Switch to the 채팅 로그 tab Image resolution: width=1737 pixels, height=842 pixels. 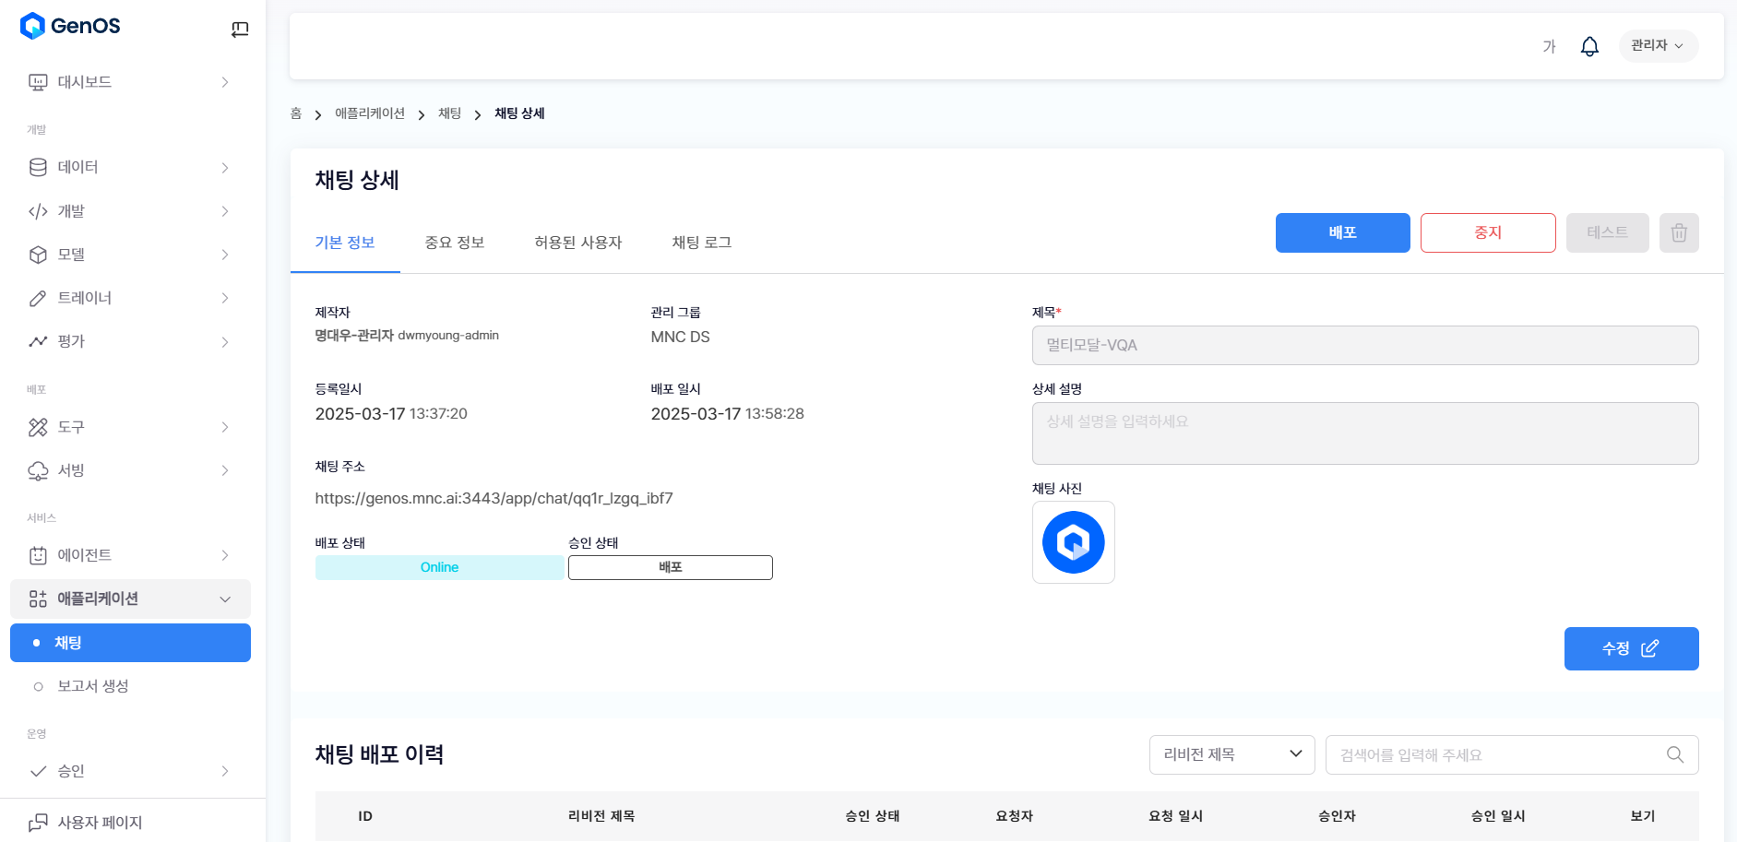(x=701, y=243)
